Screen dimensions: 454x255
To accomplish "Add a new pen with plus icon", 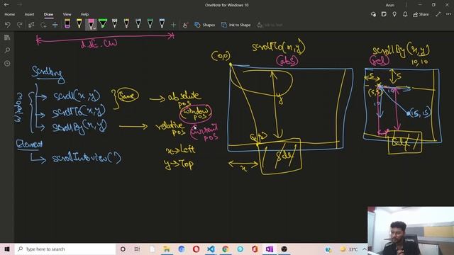I will (173, 25).
